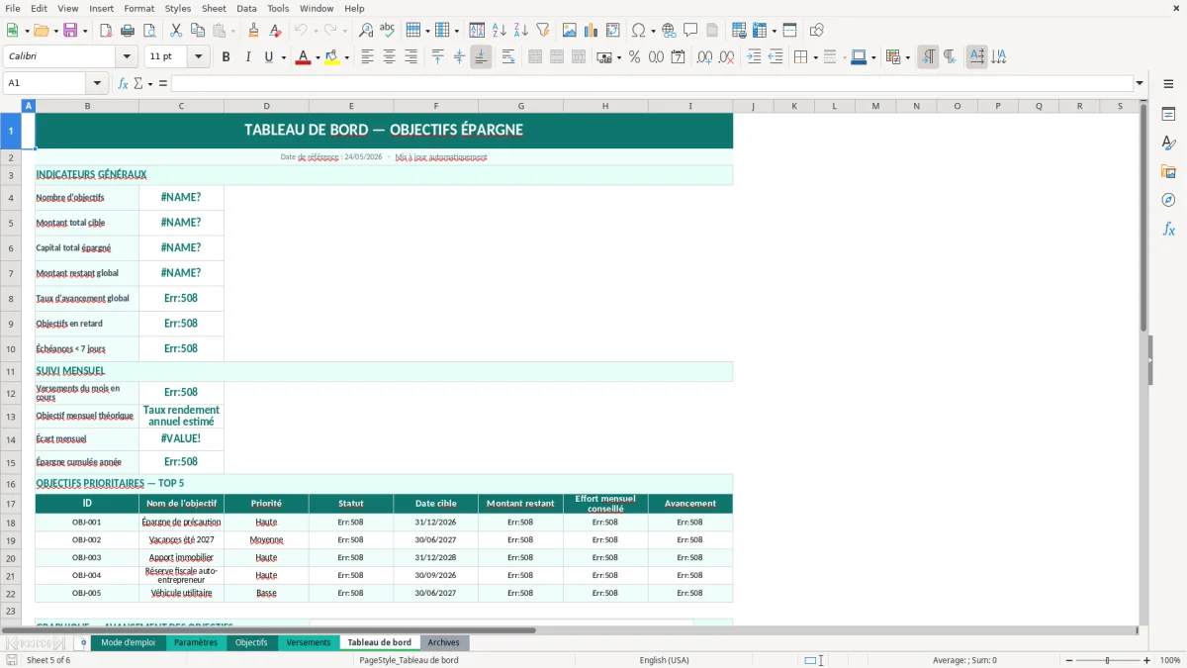The width and height of the screenshot is (1187, 668).
Task: Export directly as PDF
Action: (106, 31)
